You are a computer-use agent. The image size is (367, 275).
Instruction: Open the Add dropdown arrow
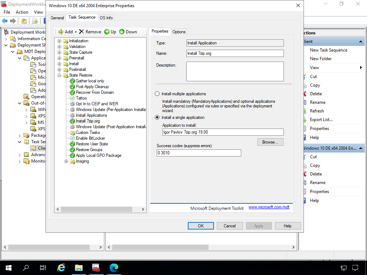pyautogui.click(x=76, y=32)
